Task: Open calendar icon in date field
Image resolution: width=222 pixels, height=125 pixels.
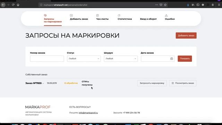Action: pos(171,59)
